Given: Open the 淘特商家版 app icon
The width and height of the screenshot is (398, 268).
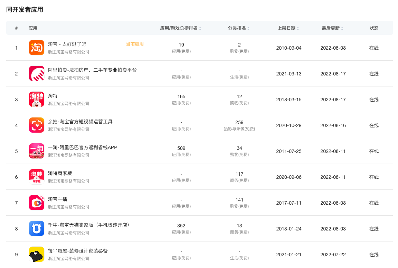Looking at the screenshot, I should coord(37,177).
